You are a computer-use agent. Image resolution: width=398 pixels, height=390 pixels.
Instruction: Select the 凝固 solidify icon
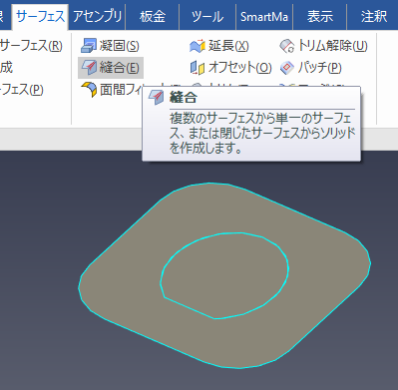pos(89,46)
